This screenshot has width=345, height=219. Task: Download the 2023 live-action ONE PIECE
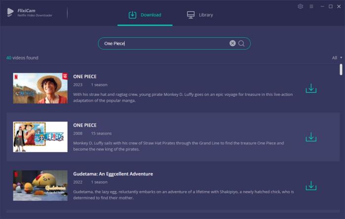pos(310,88)
